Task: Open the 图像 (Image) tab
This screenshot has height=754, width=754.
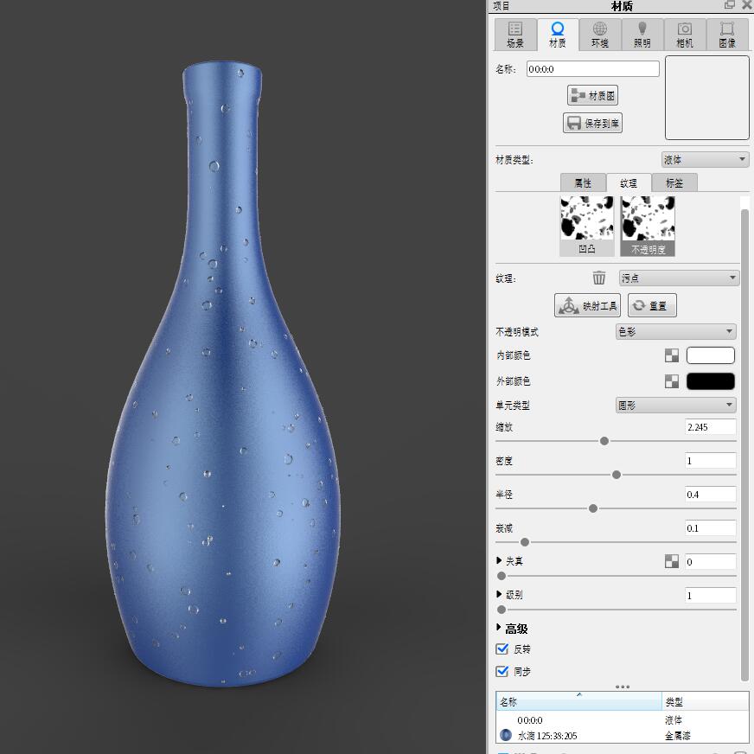Action: 726,35
